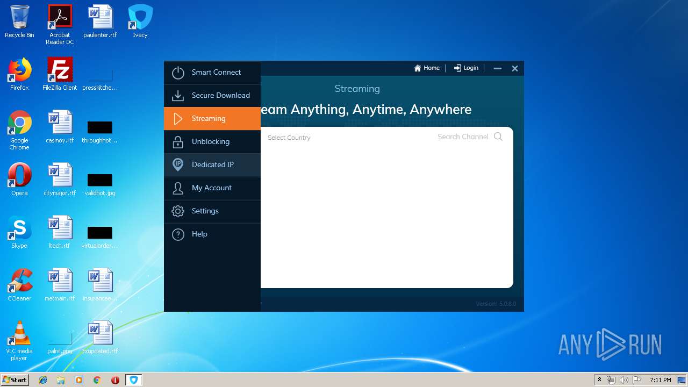Screen dimensions: 688x387
Task: Select the Ivacy desktop shortcut
Action: coord(140,21)
